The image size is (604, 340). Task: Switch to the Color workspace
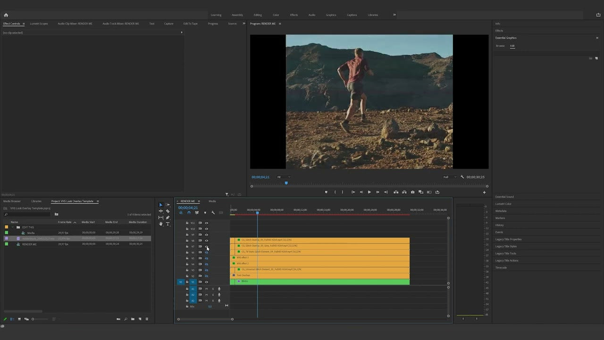point(276,15)
